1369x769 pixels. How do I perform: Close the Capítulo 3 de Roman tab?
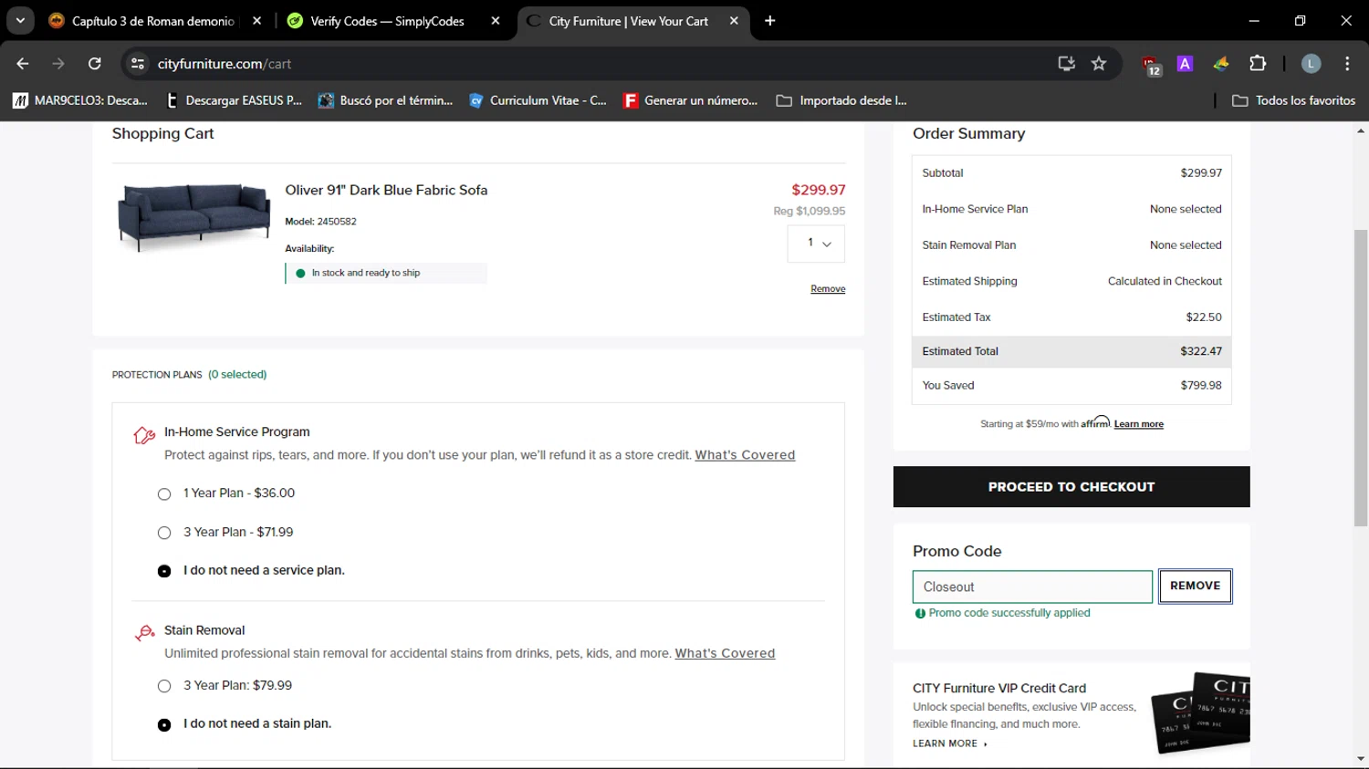(256, 21)
